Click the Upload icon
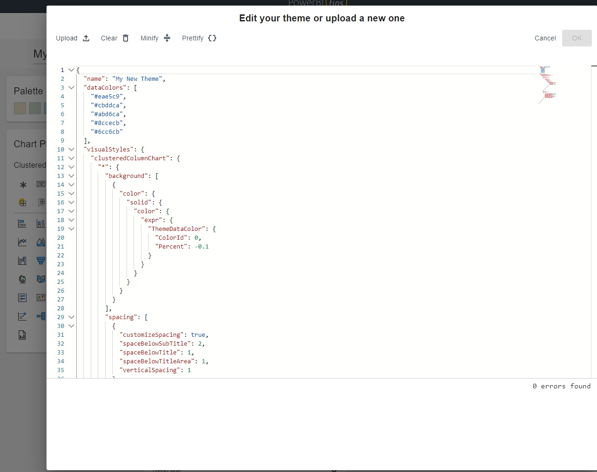 click(x=86, y=38)
